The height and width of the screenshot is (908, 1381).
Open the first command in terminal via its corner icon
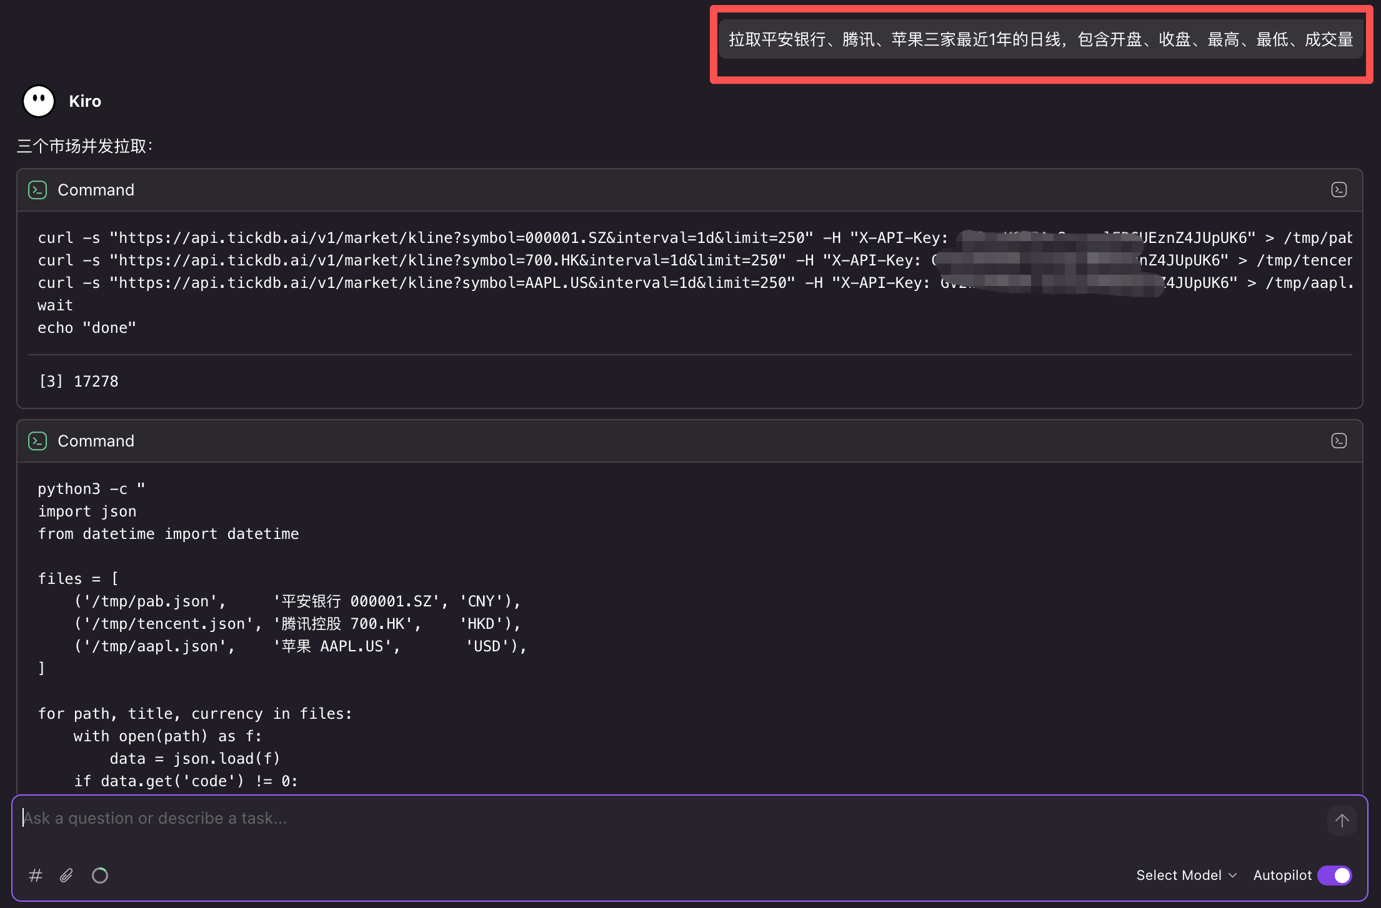coord(1339,189)
